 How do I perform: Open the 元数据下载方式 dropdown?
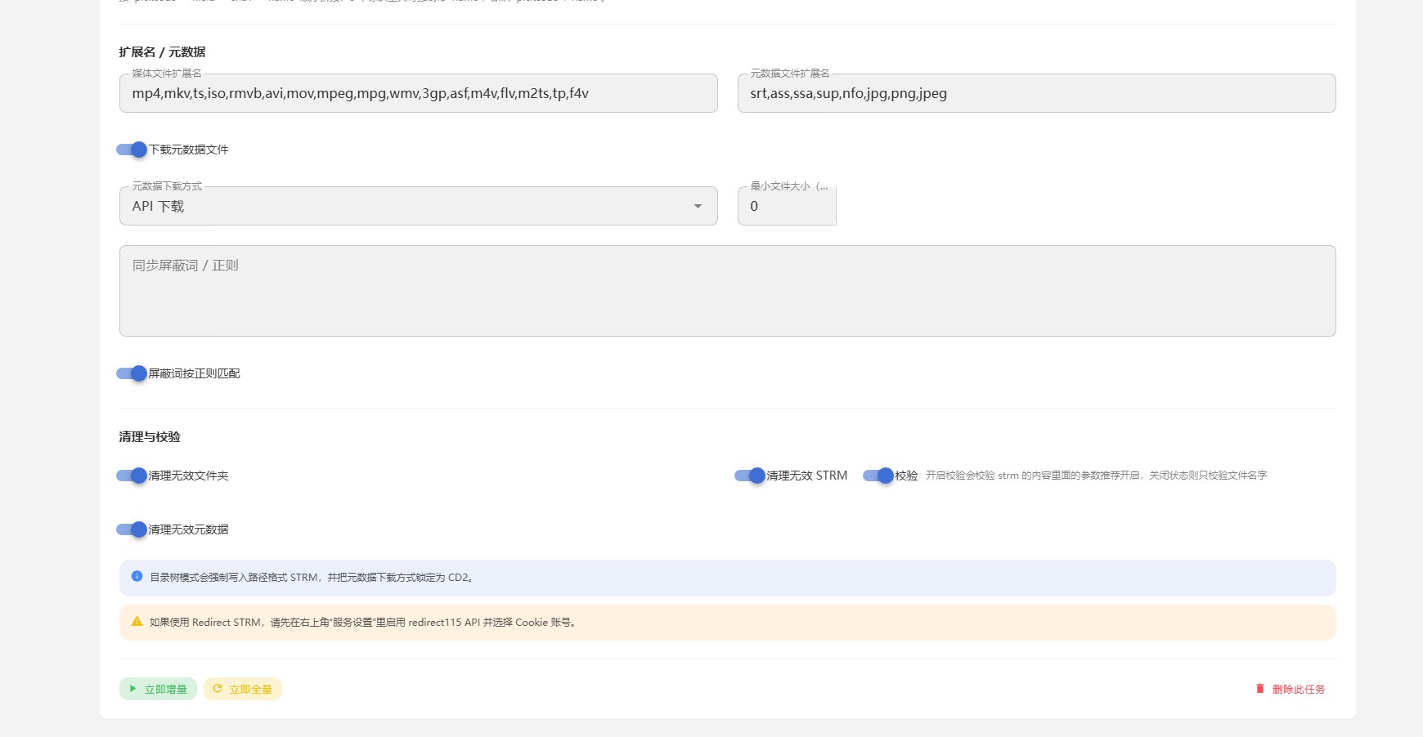[419, 206]
